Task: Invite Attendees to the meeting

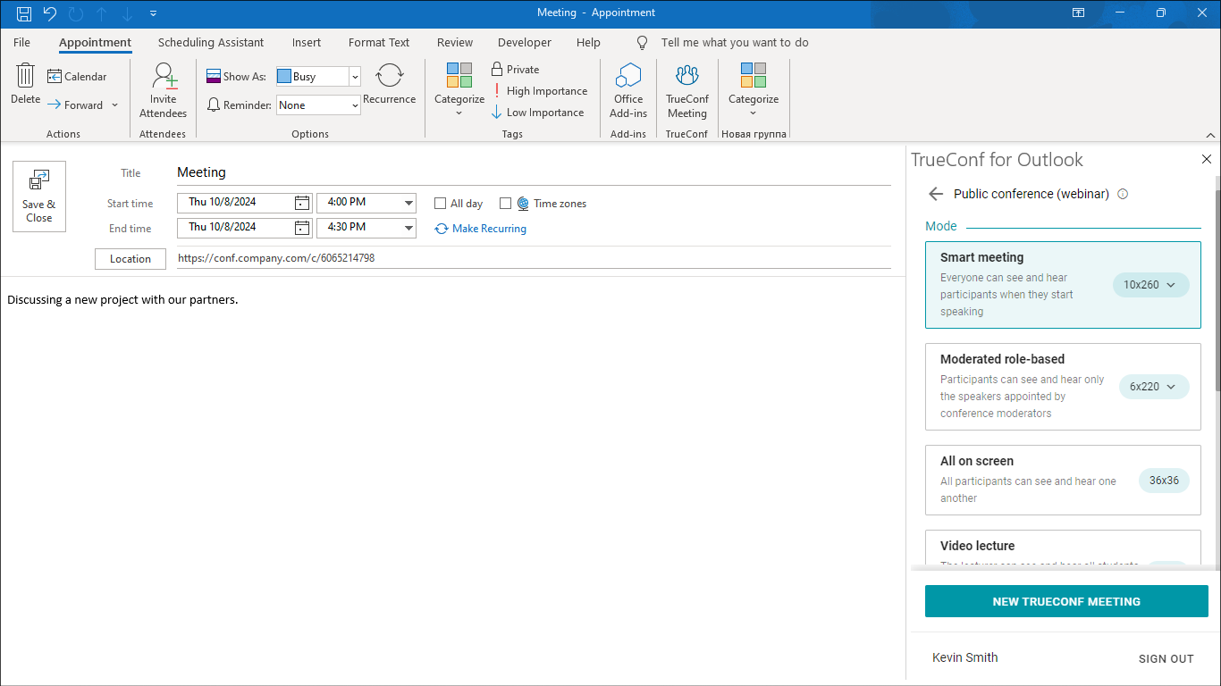Action: click(x=164, y=90)
